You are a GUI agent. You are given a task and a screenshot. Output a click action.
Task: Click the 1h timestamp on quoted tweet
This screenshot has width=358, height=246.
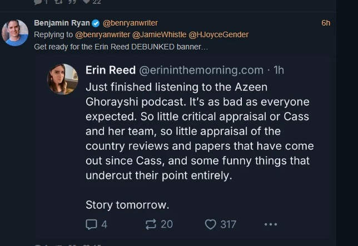tap(279, 70)
